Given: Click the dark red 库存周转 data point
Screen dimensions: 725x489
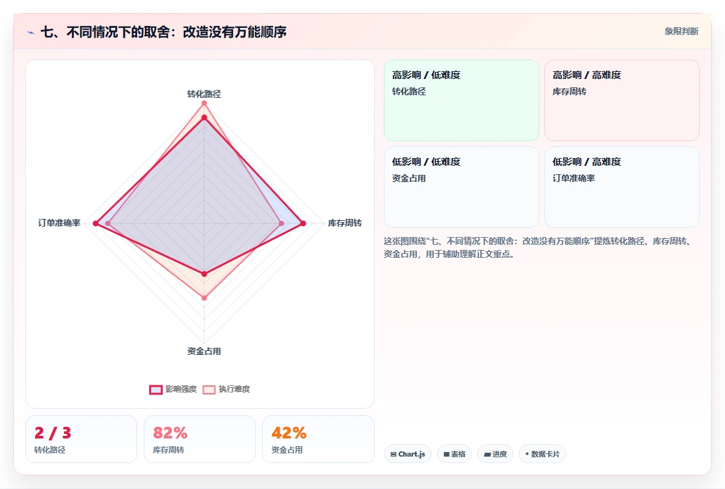Looking at the screenshot, I should 304,223.
